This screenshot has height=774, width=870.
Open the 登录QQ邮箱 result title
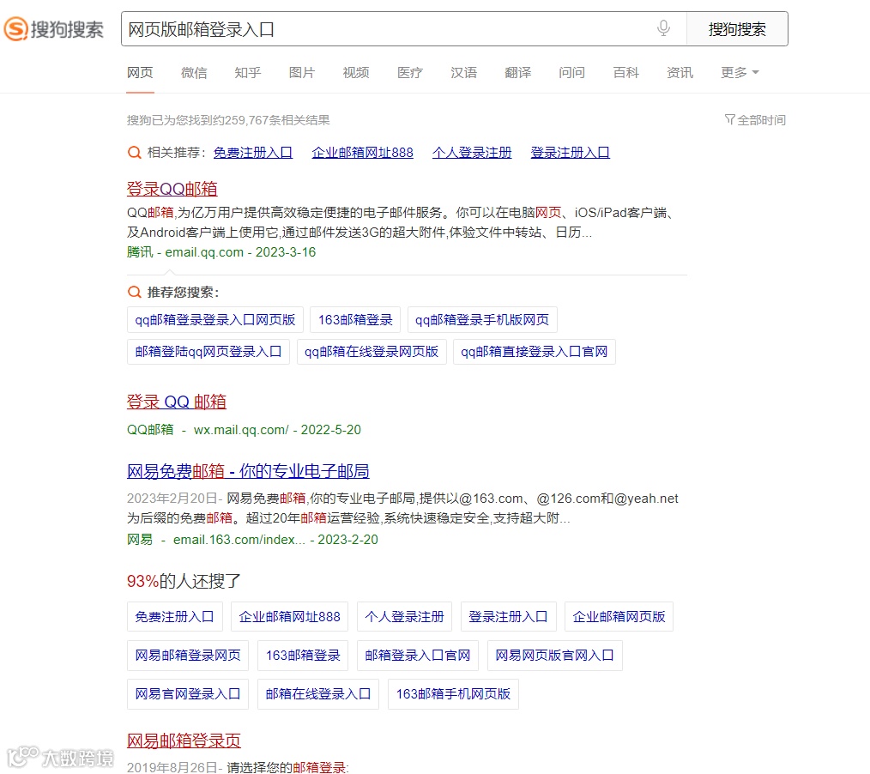[x=172, y=189]
